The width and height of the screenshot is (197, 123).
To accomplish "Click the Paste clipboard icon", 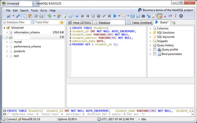I will [30, 16].
